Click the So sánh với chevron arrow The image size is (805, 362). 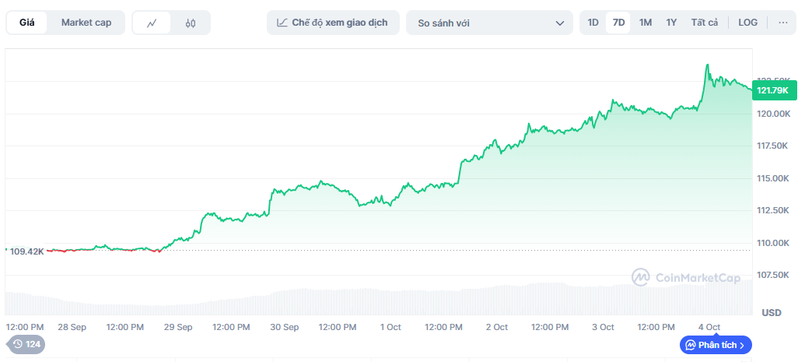[x=559, y=23]
